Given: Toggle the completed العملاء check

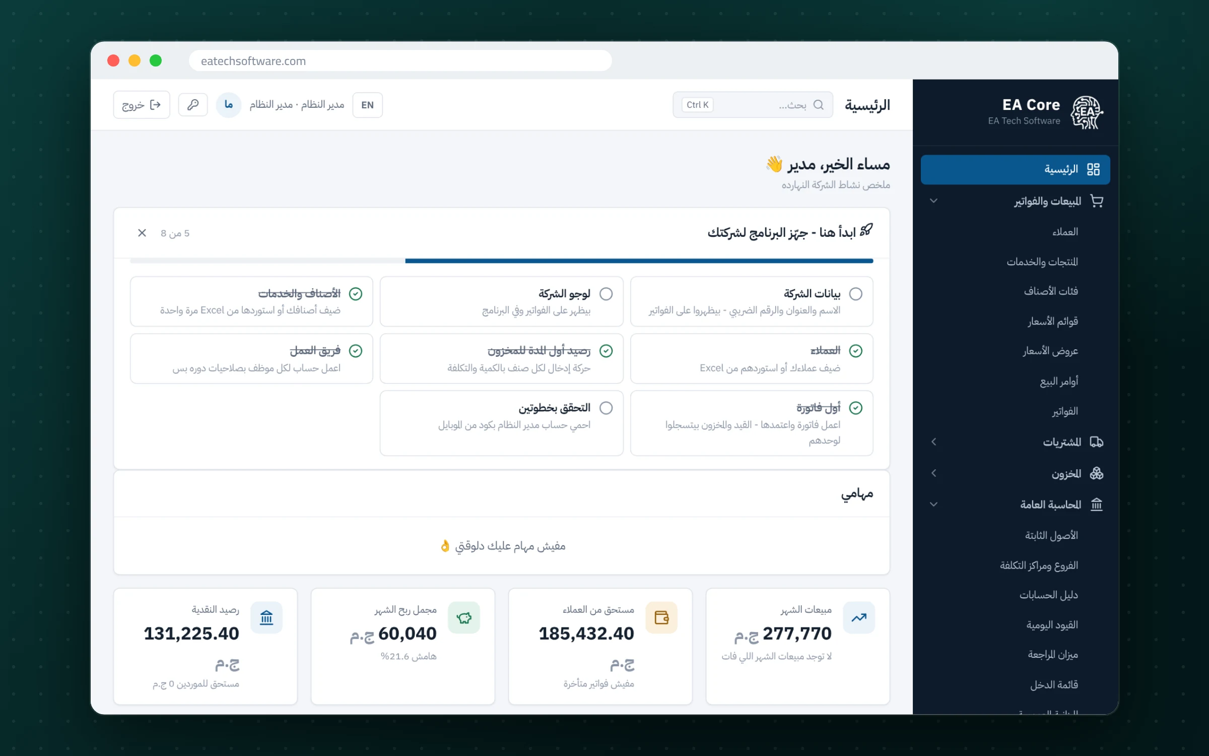Looking at the screenshot, I should (856, 351).
